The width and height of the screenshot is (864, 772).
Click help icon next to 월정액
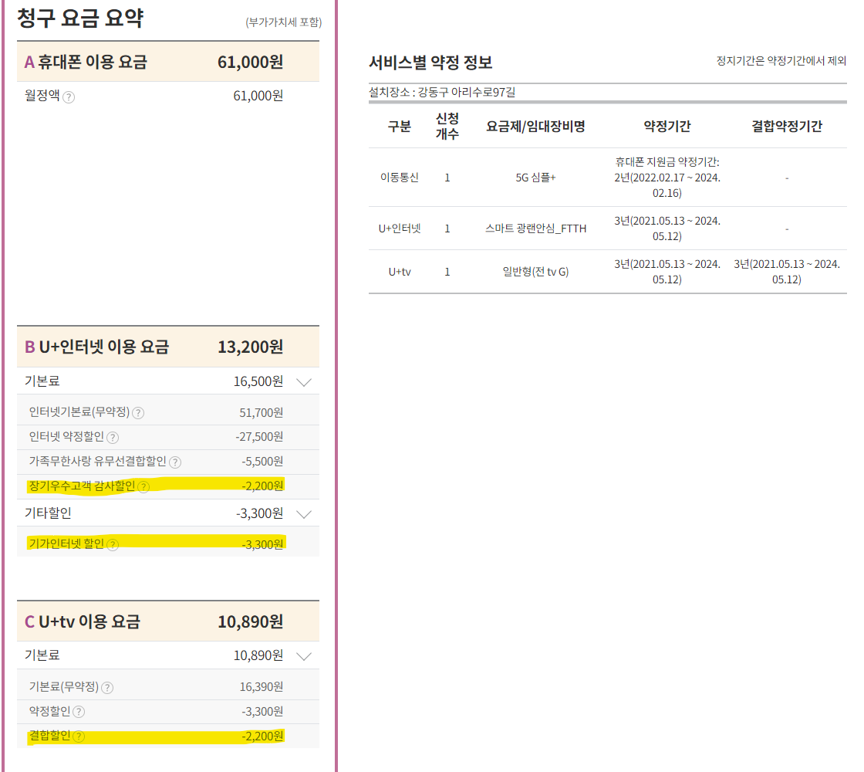[x=69, y=96]
